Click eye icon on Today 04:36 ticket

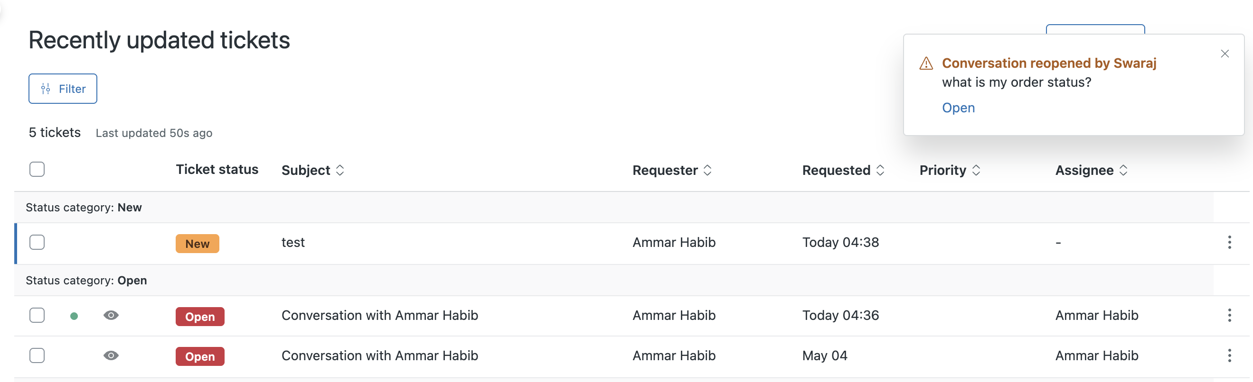[x=111, y=316]
